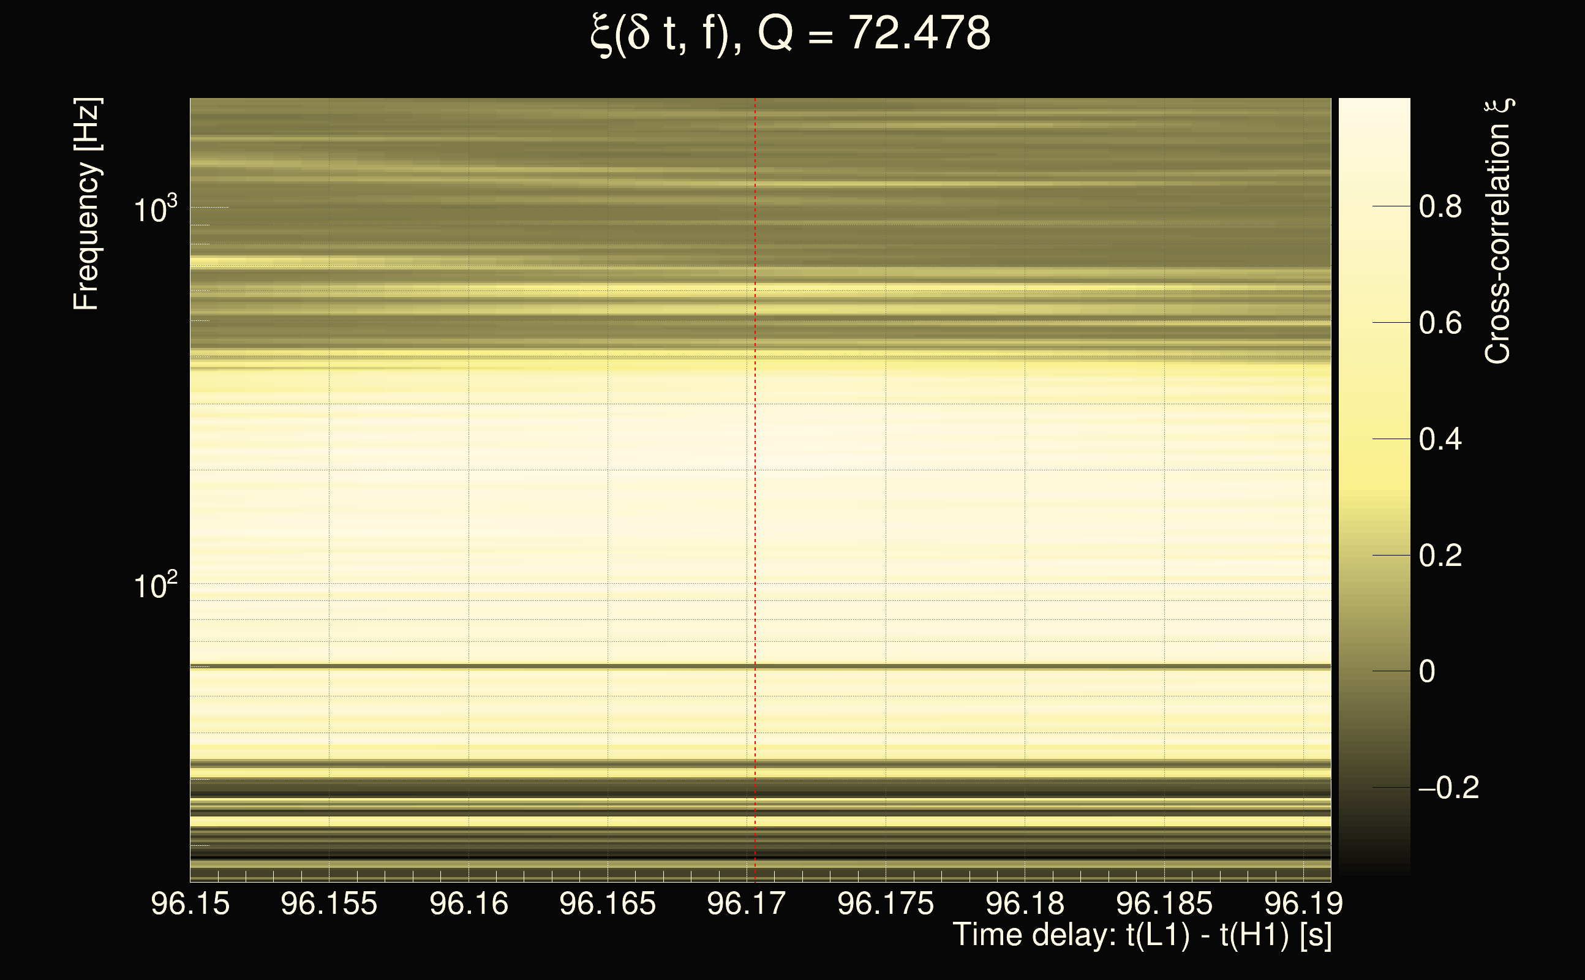This screenshot has width=1585, height=980.
Task: Click the 96.175 x-axis tick label
Action: 885,903
